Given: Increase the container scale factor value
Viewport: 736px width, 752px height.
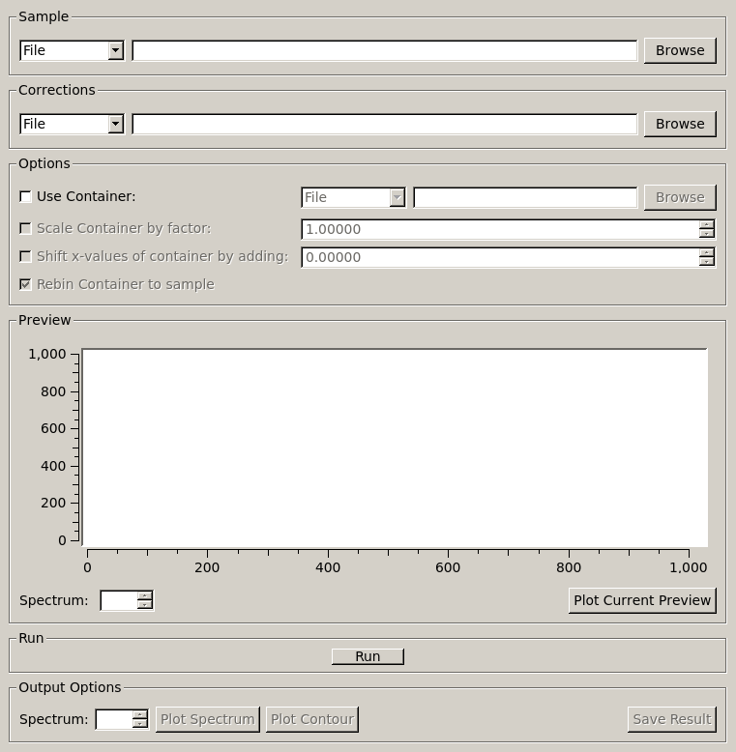Looking at the screenshot, I should tap(707, 225).
